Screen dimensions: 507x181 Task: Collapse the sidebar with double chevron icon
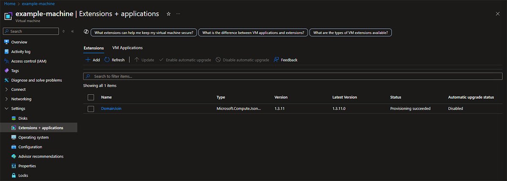point(73,31)
